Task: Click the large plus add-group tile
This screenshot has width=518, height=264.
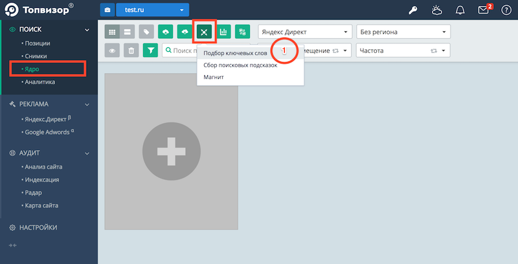Action: click(x=171, y=151)
